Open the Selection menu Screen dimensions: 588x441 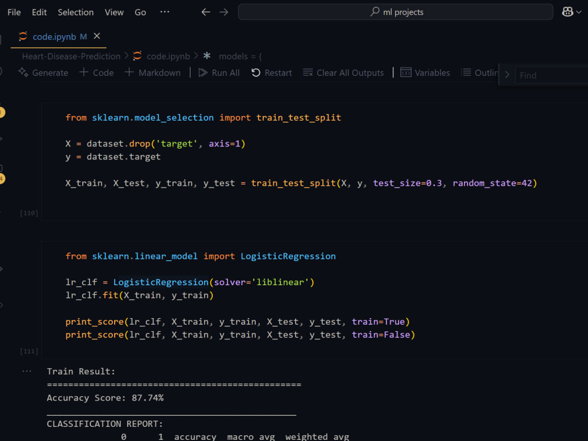(x=76, y=12)
